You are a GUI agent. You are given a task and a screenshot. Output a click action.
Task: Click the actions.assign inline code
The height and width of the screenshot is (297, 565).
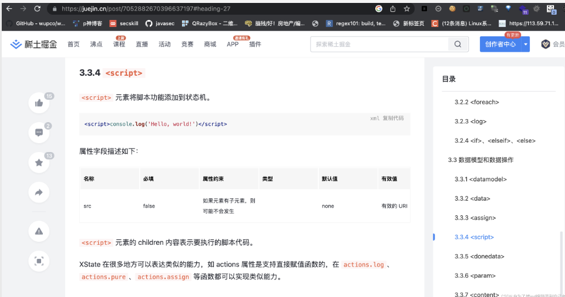[163, 277]
